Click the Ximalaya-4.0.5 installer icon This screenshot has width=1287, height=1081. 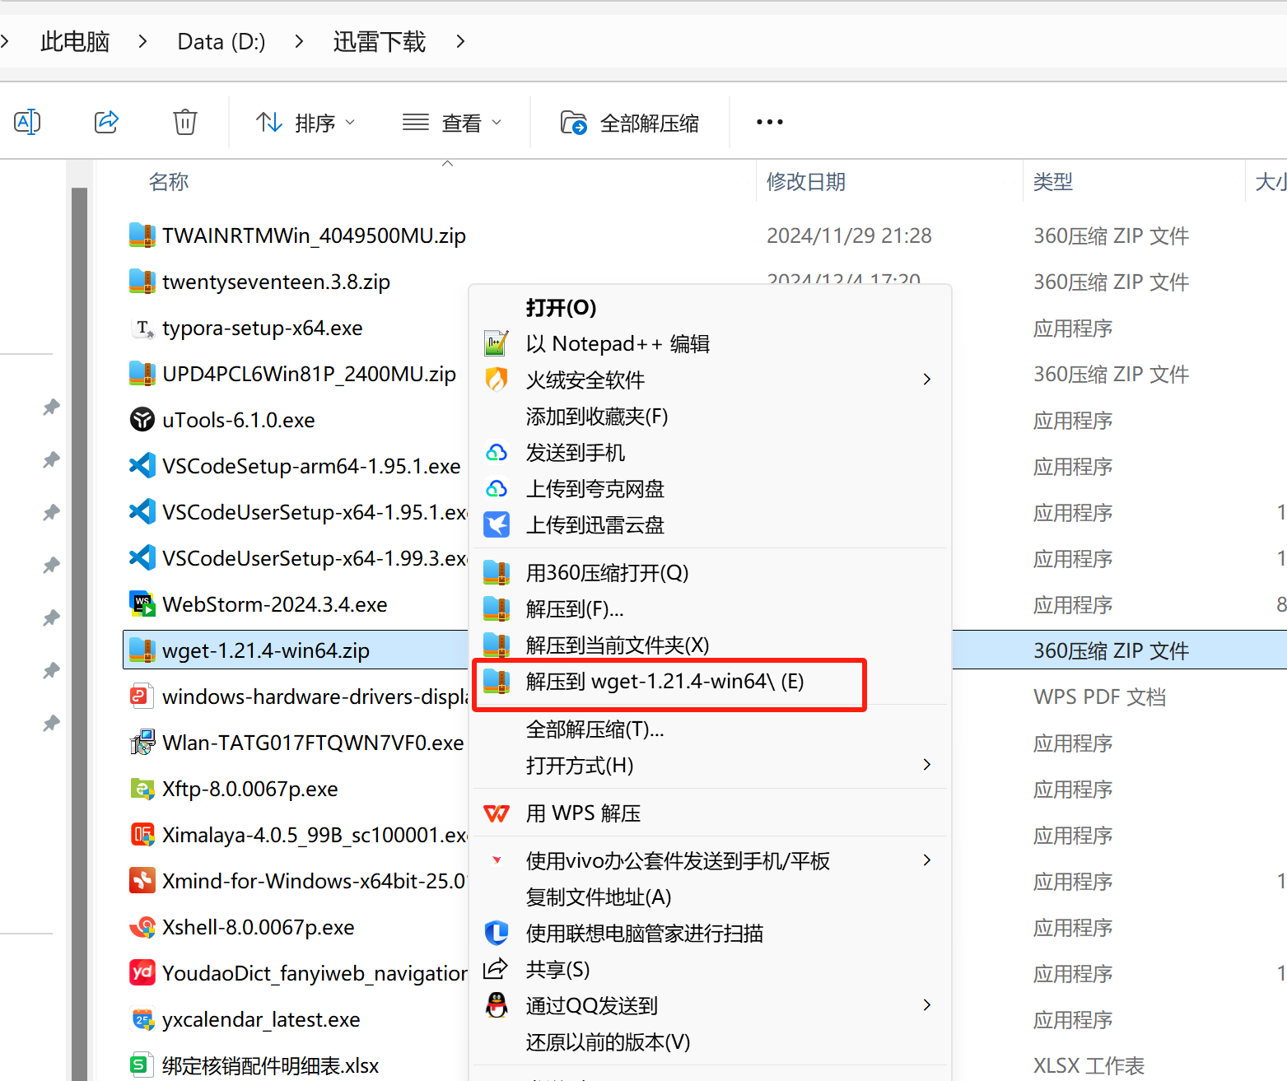click(x=142, y=835)
